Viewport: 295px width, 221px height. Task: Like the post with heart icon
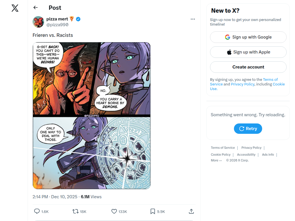click(x=114, y=212)
